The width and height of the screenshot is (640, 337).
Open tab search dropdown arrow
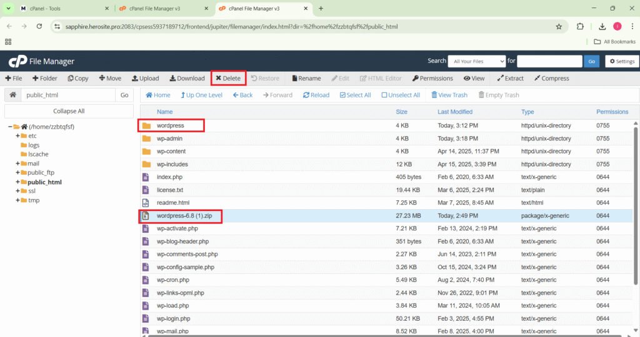8,8
